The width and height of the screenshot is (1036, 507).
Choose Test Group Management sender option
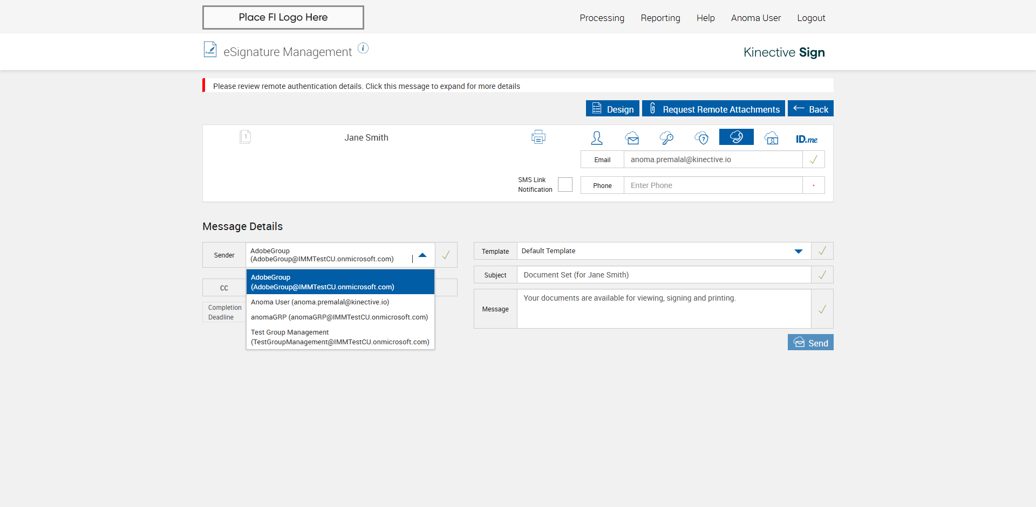(339, 337)
